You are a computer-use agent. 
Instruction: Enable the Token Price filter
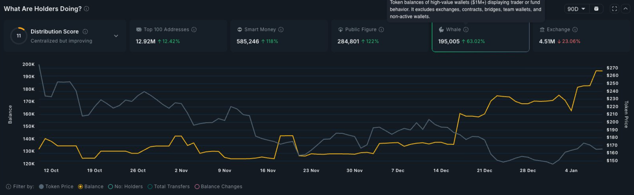coord(41,187)
